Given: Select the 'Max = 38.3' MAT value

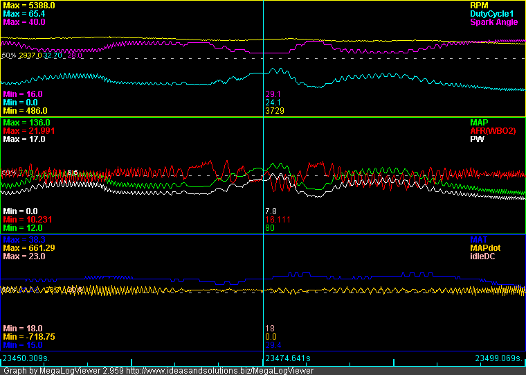Looking at the screenshot, I should tap(24, 240).
